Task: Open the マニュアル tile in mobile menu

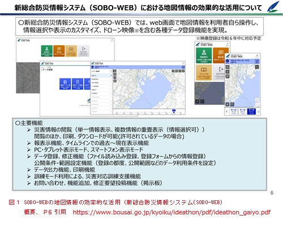Action: 204,73
